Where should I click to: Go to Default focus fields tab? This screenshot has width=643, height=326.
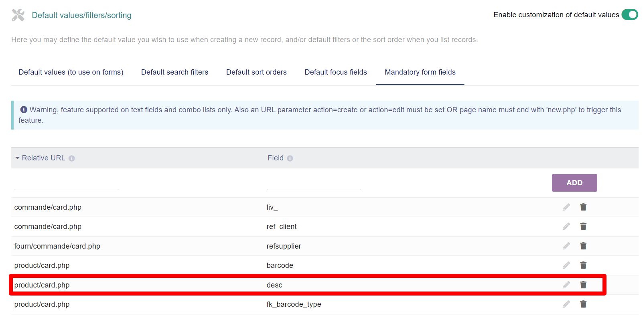[336, 72]
